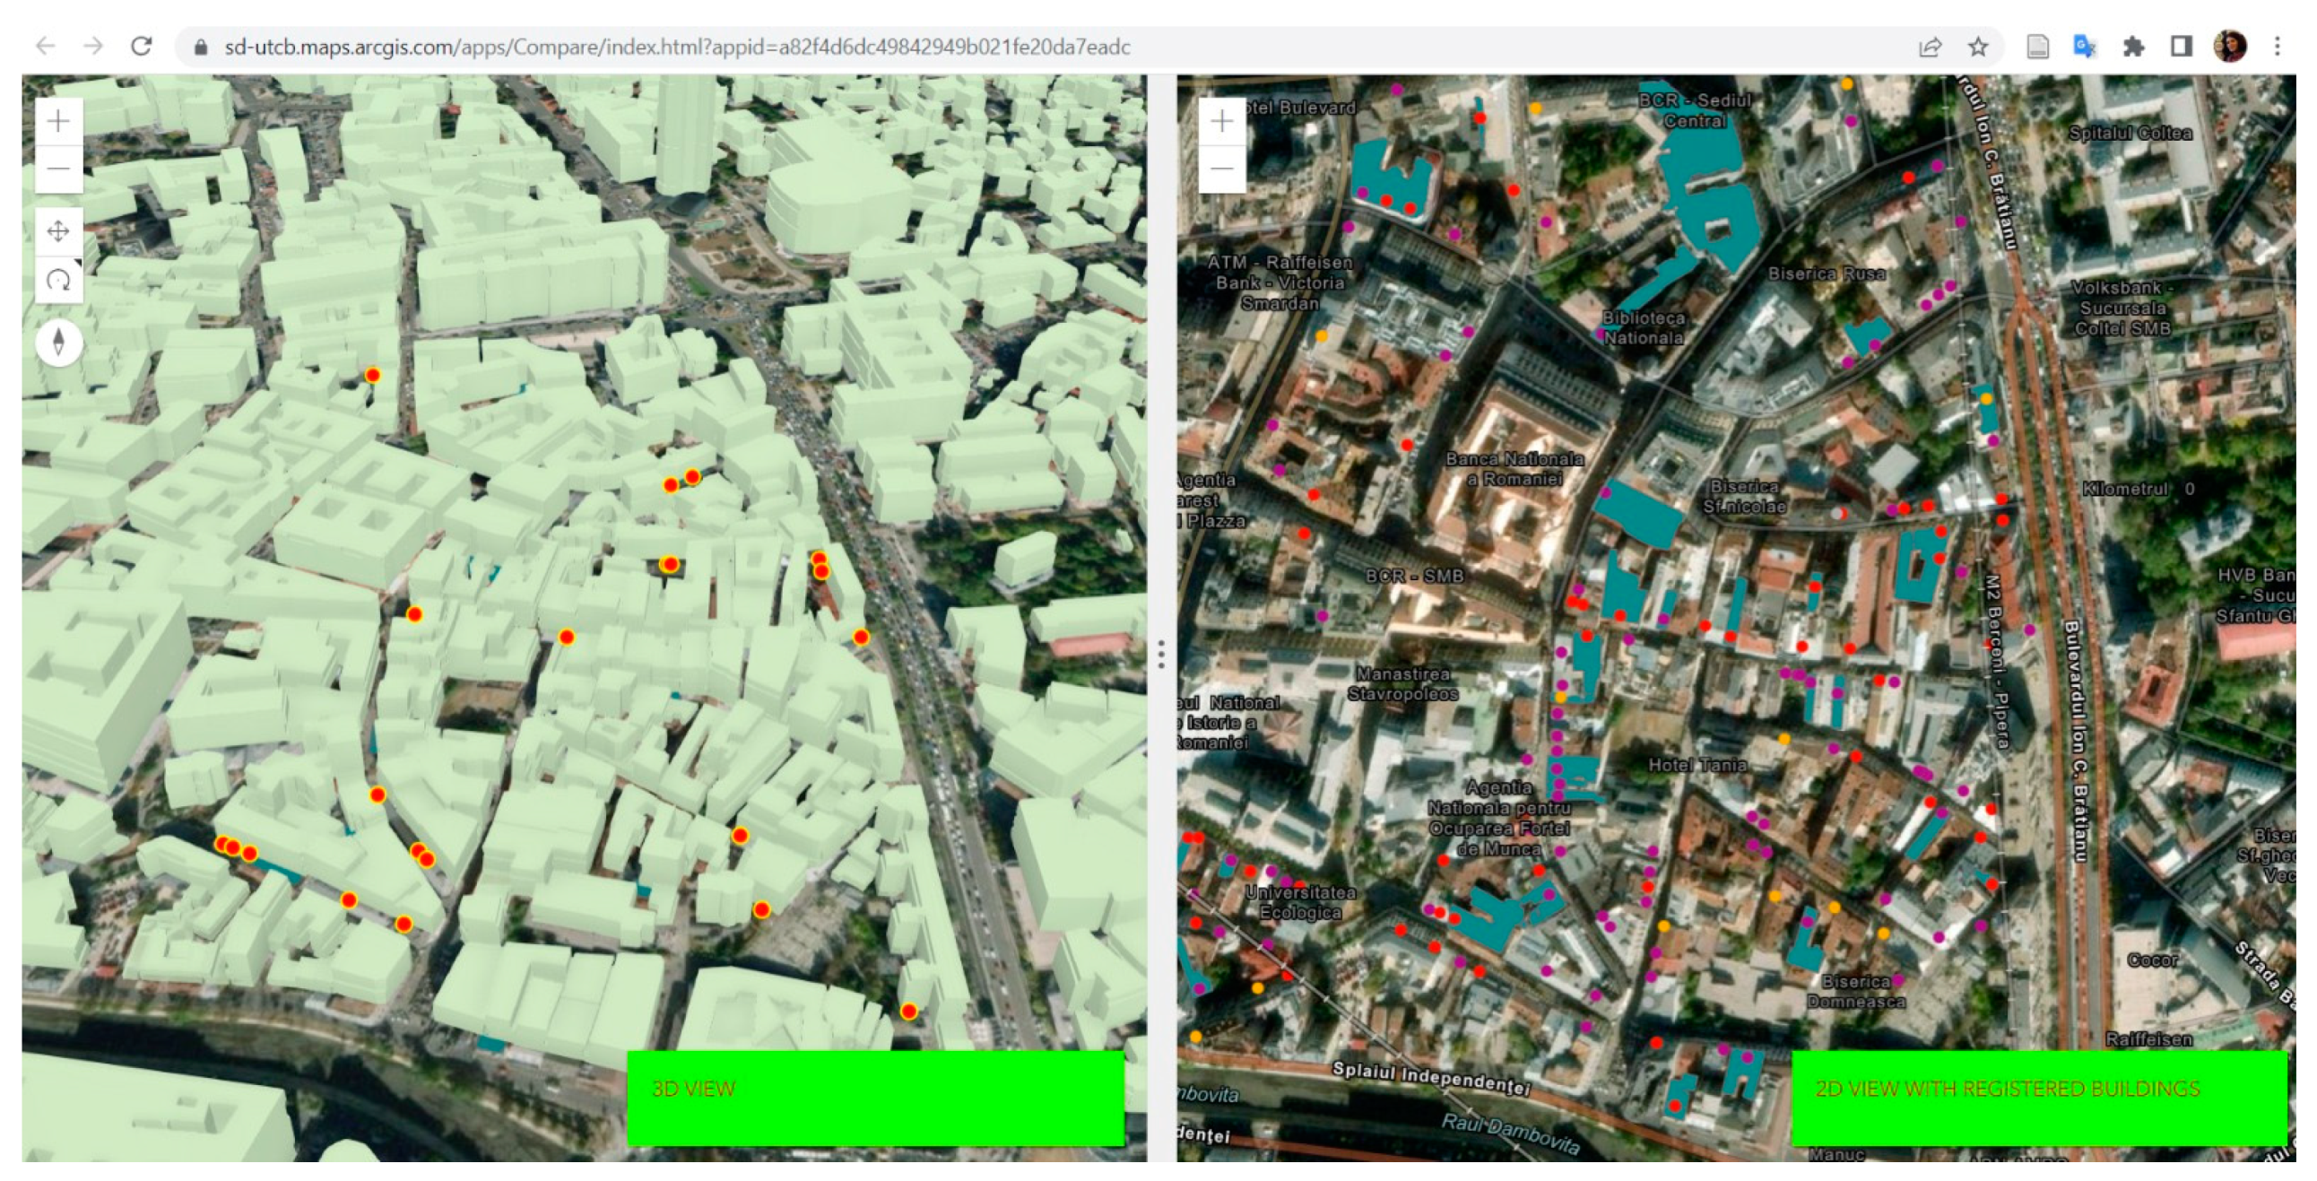The width and height of the screenshot is (2317, 1181).
Task: Go back to previous page
Action: click(x=45, y=47)
